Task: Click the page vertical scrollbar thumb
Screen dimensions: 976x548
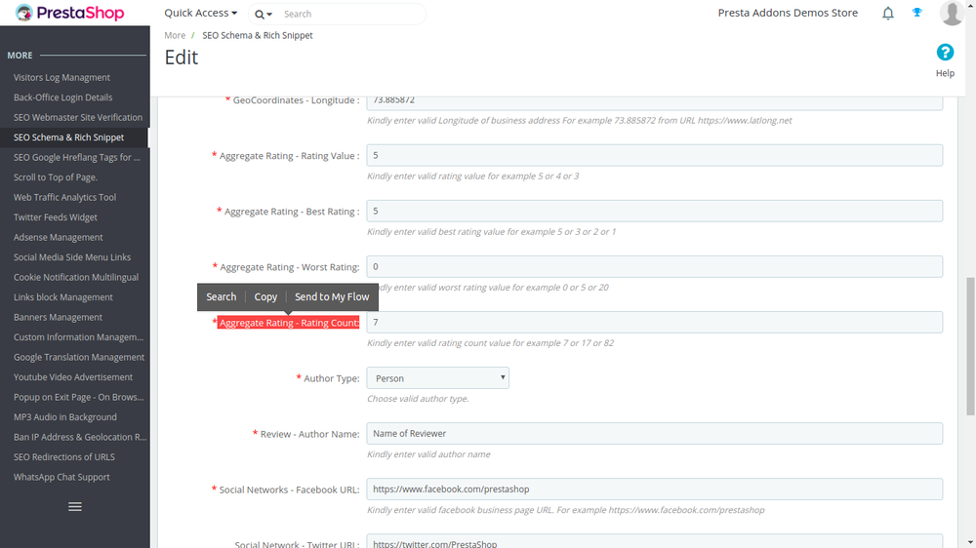Action: [970, 346]
